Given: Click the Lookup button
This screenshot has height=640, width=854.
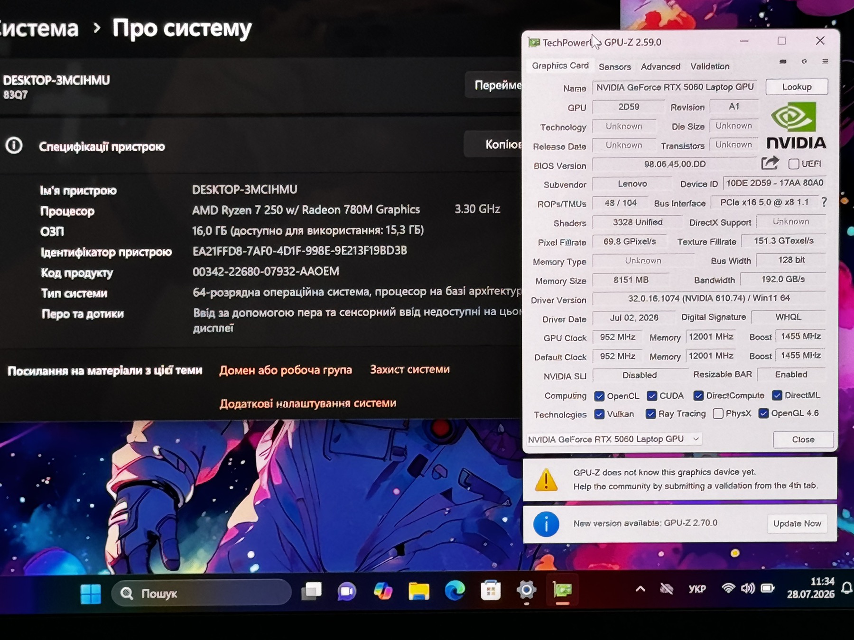Looking at the screenshot, I should point(797,87).
